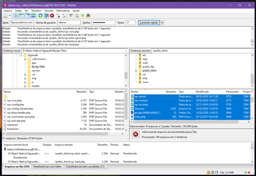Toggle directory comparison
Viewport: 256px width, 176px height.
(77, 16)
